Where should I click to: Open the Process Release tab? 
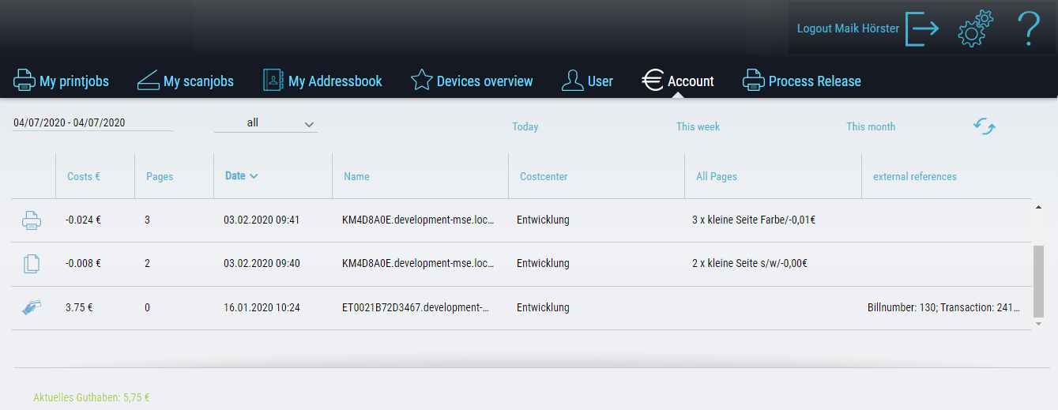click(801, 81)
